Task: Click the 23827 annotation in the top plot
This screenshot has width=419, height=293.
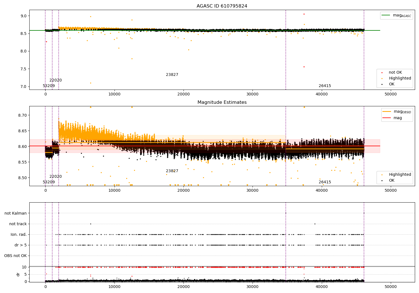Action: (172, 75)
